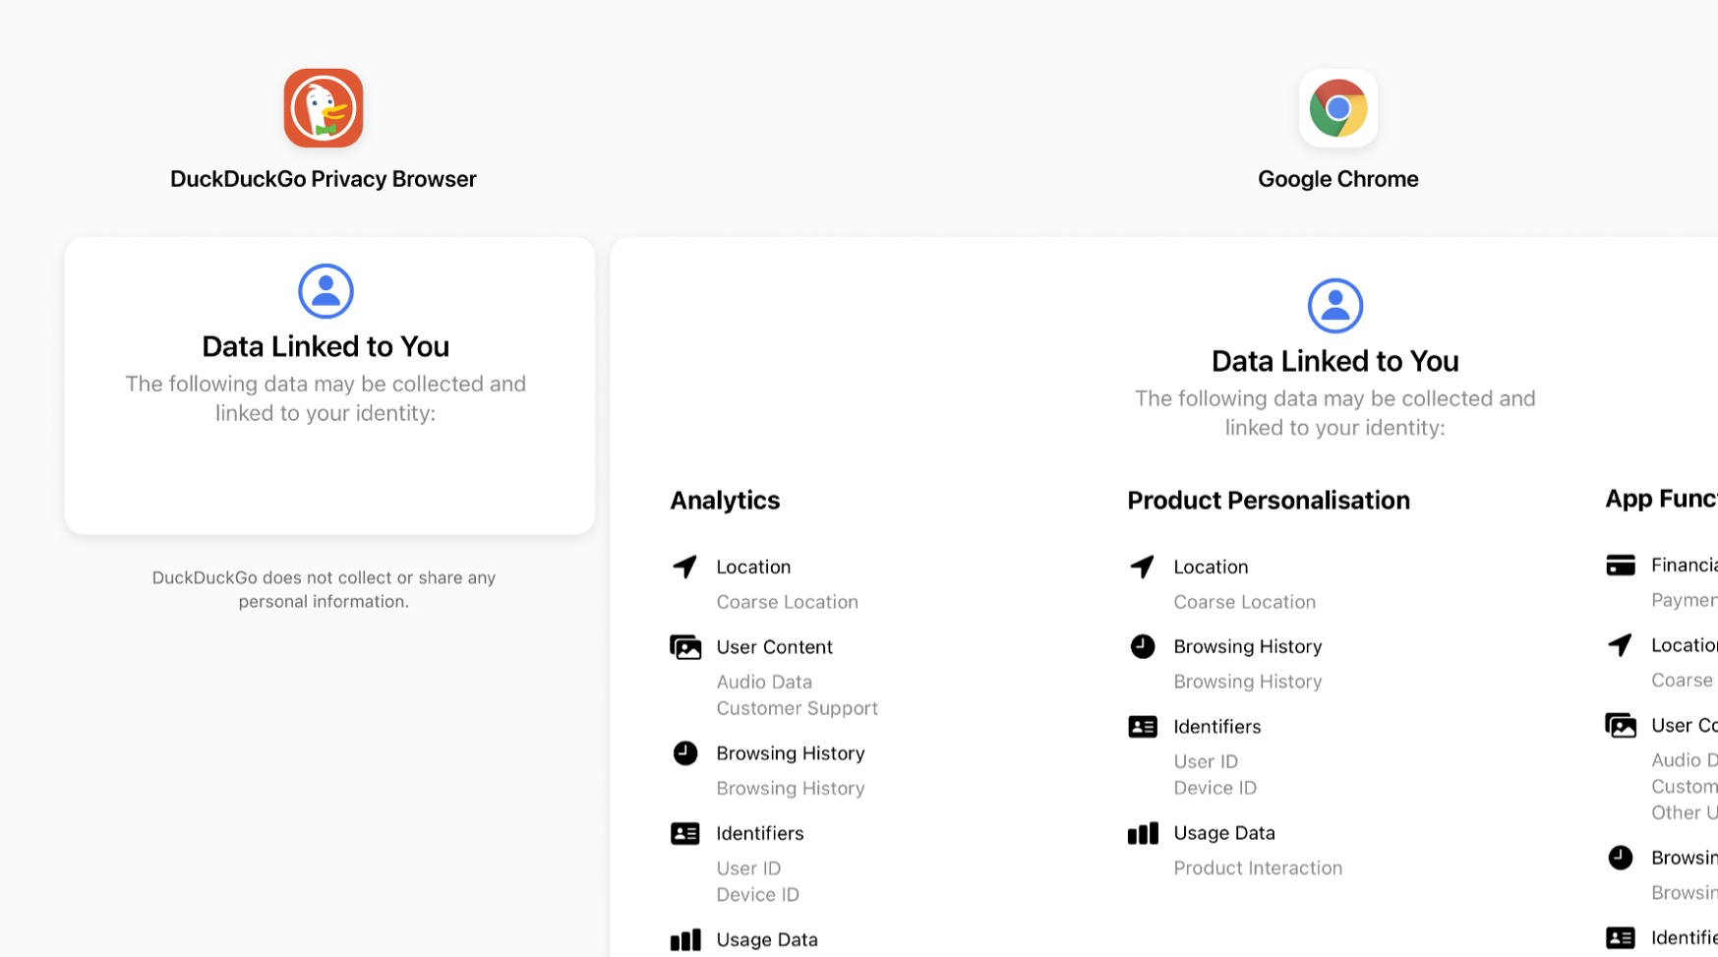
Task: Click the User Content icon under Analytics
Action: point(685,647)
